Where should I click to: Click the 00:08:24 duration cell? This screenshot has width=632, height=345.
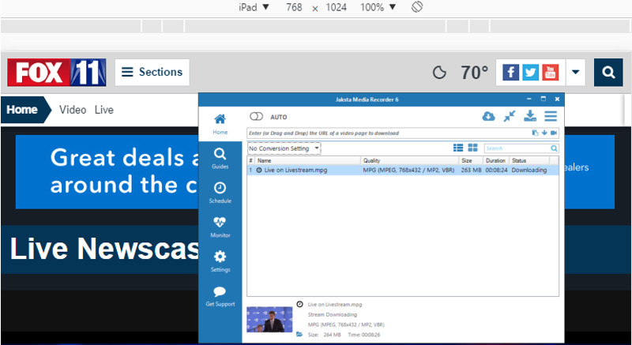click(496, 171)
